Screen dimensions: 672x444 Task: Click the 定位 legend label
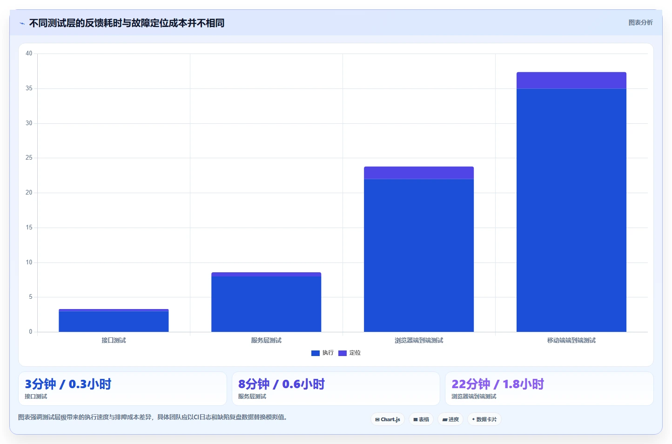[x=355, y=353]
